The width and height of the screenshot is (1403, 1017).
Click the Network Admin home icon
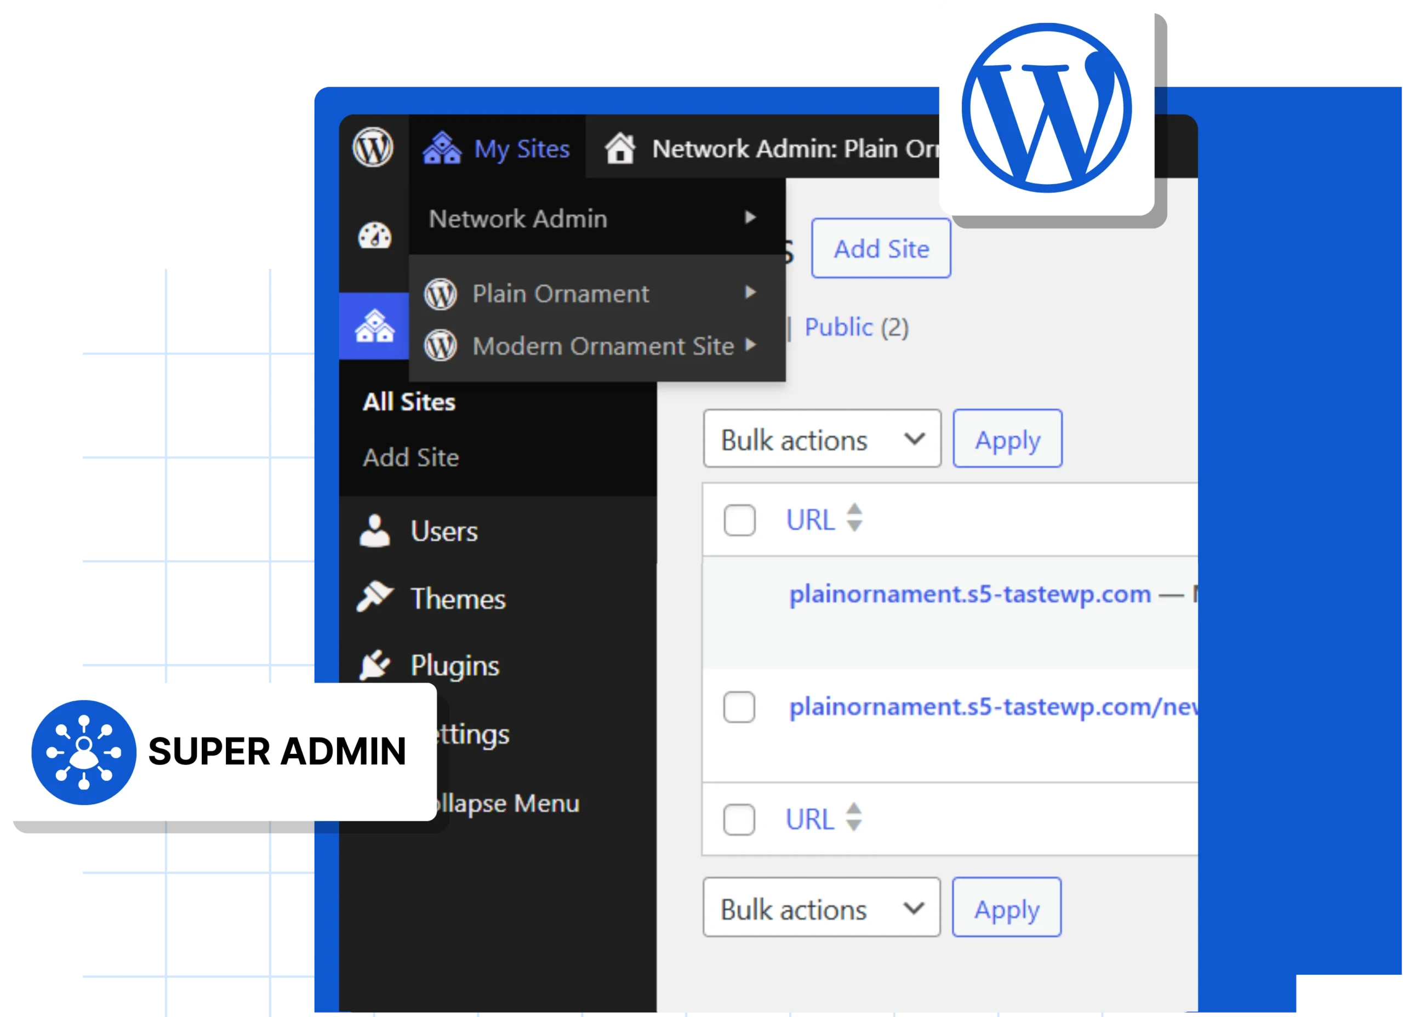tap(620, 149)
